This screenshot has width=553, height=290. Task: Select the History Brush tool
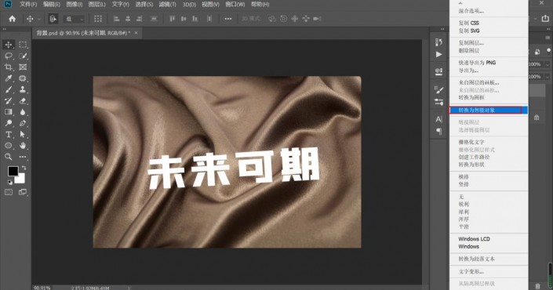tap(8, 101)
